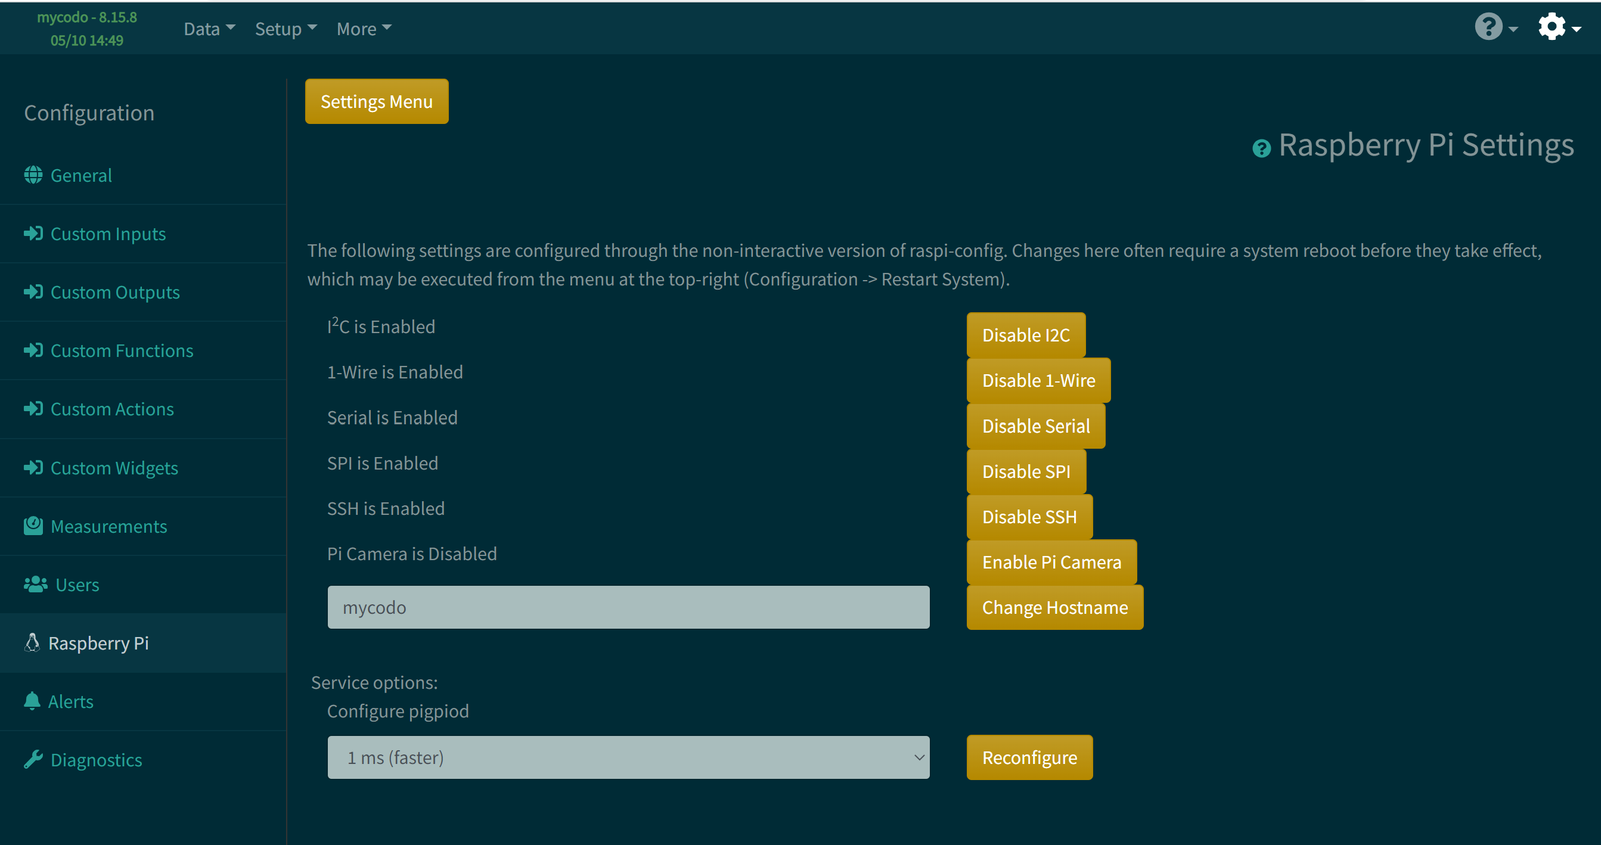Open Custom Outputs settings

[x=115, y=292]
